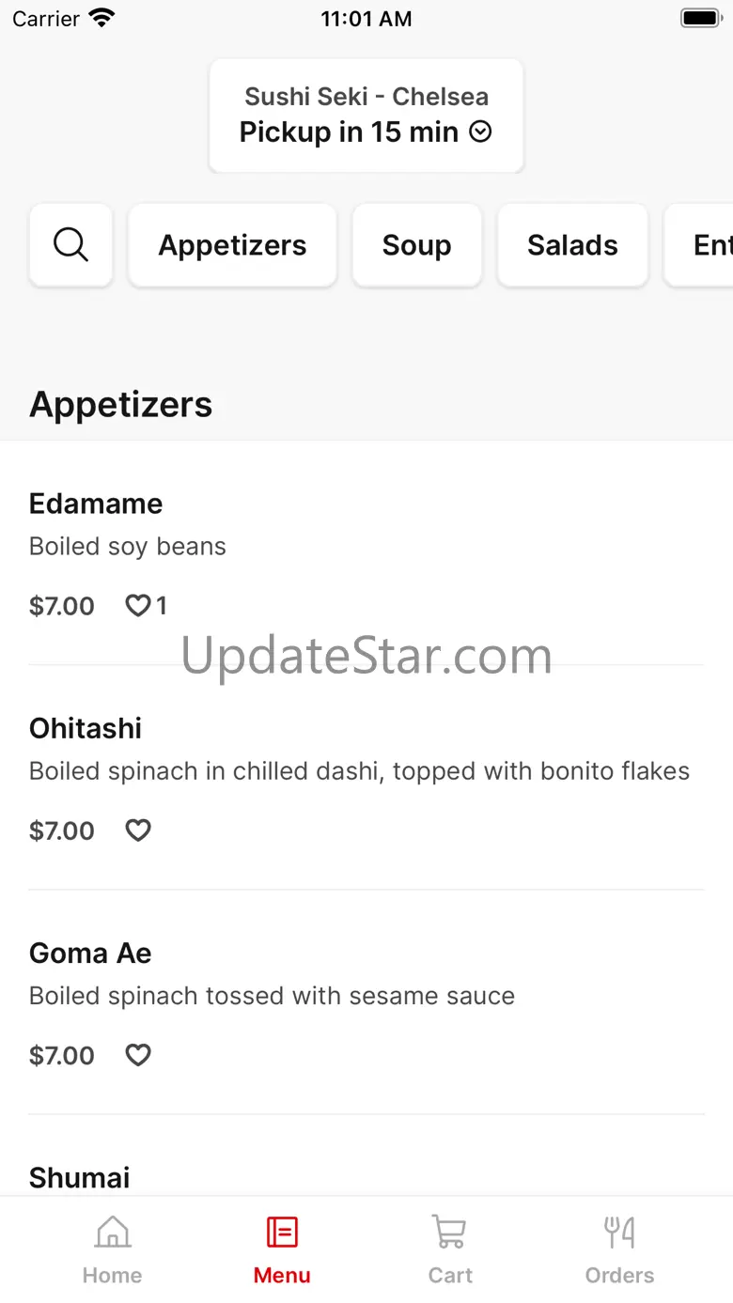Tap the Wi-Fi status icon
Viewport: 733px width, 1303px height.
point(101,18)
